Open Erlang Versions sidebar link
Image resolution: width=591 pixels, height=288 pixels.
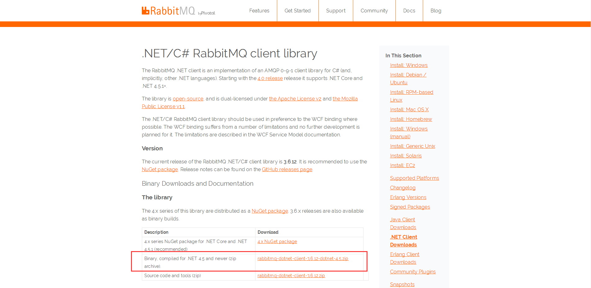click(x=408, y=197)
